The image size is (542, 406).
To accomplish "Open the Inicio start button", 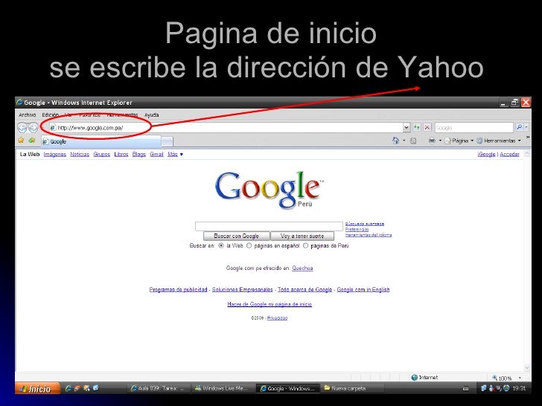I will click(x=37, y=389).
